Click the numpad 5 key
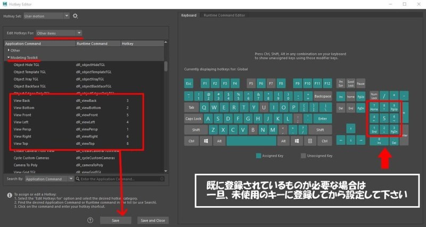Screen dimensions: 426x227 click(384, 118)
